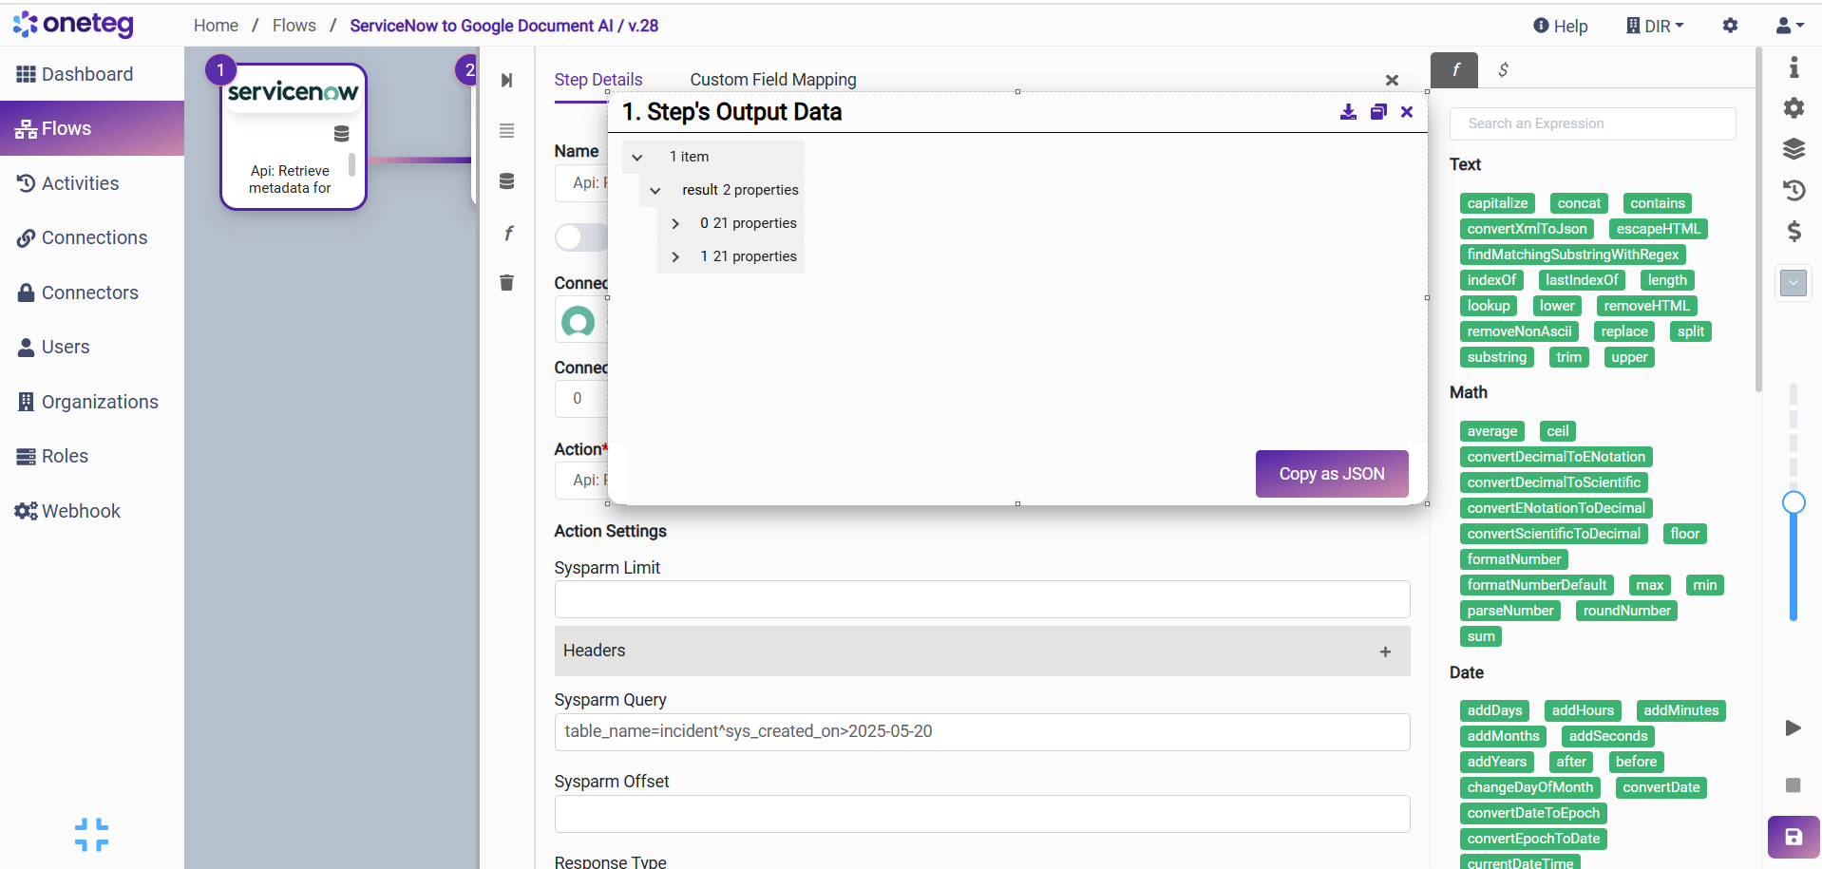Viewport: 1822px width, 869px height.
Task: Collapse the result 2 properties node
Action: (x=655, y=191)
